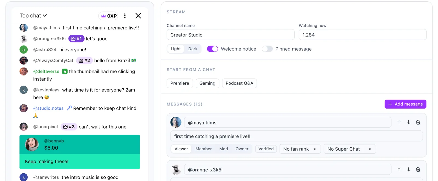Click 'Keep making these!' Super Chat message
The image size is (438, 181).
(x=47, y=161)
